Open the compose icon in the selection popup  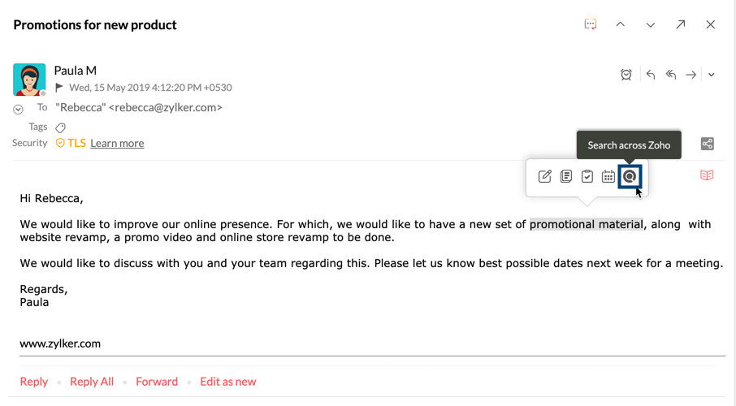pyautogui.click(x=545, y=176)
